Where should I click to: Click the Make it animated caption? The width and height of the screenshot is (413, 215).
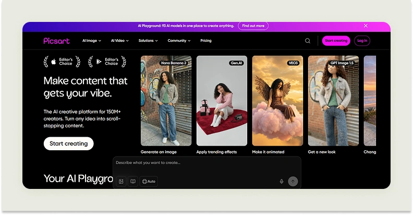(268, 152)
